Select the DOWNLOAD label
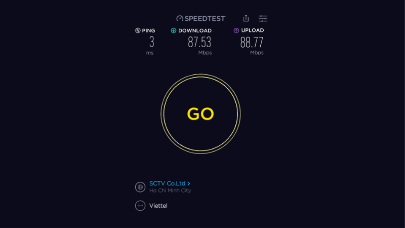 click(195, 30)
